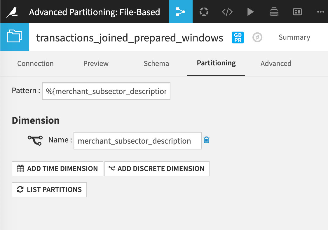Switch to the Preview tab

[96, 63]
